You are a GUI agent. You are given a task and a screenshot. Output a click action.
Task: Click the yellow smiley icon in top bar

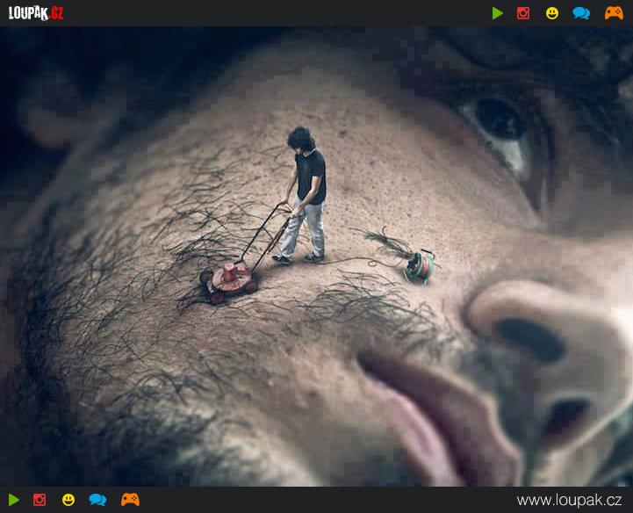point(552,13)
